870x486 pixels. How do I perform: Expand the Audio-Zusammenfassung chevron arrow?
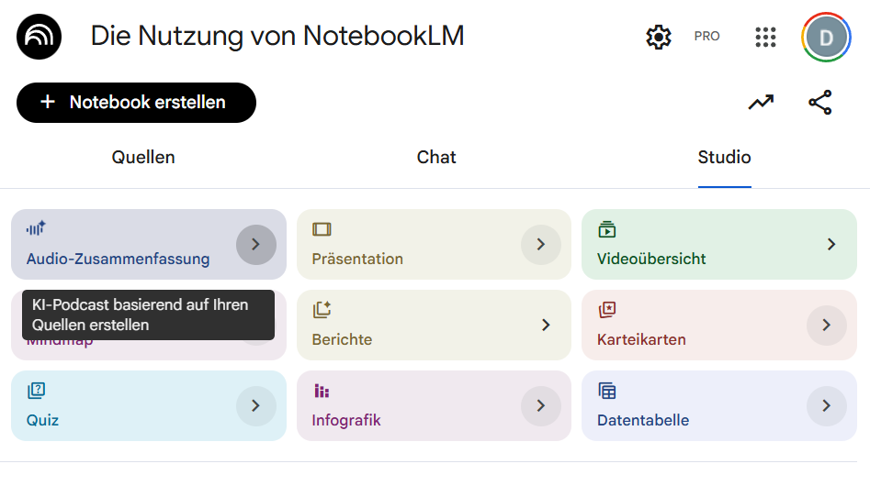(x=255, y=244)
